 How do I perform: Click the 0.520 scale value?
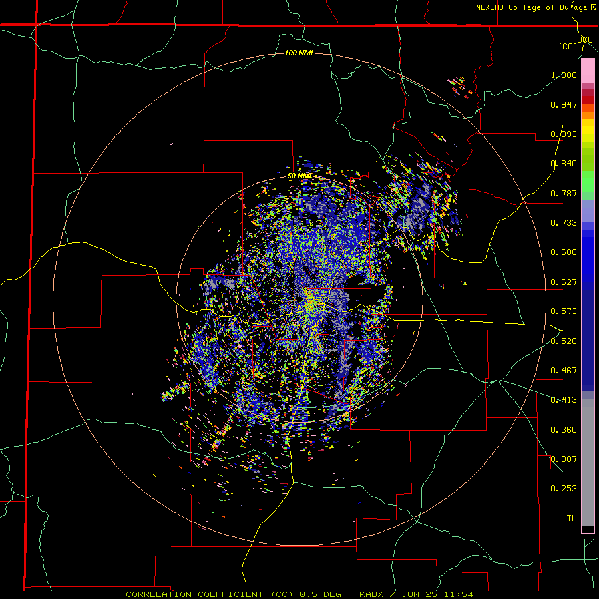(564, 341)
